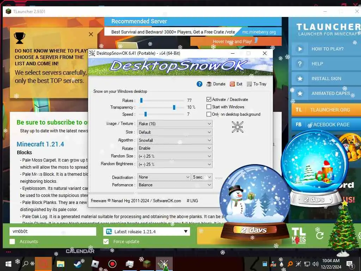Image resolution: width=361 pixels, height=271 pixels.
Task: Send DesktopSnowOK To-Tray
Action: (257, 84)
